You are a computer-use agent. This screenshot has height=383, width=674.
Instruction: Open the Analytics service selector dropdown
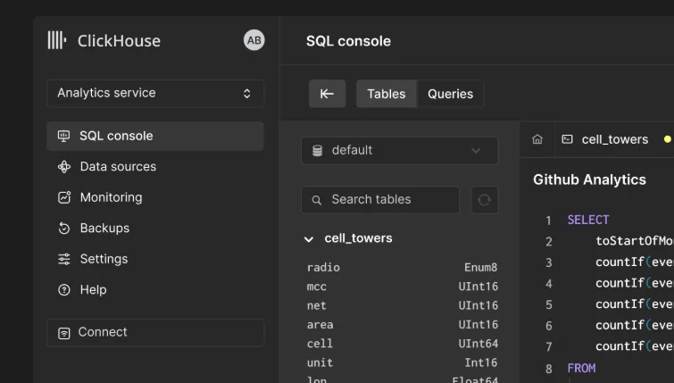[155, 93]
